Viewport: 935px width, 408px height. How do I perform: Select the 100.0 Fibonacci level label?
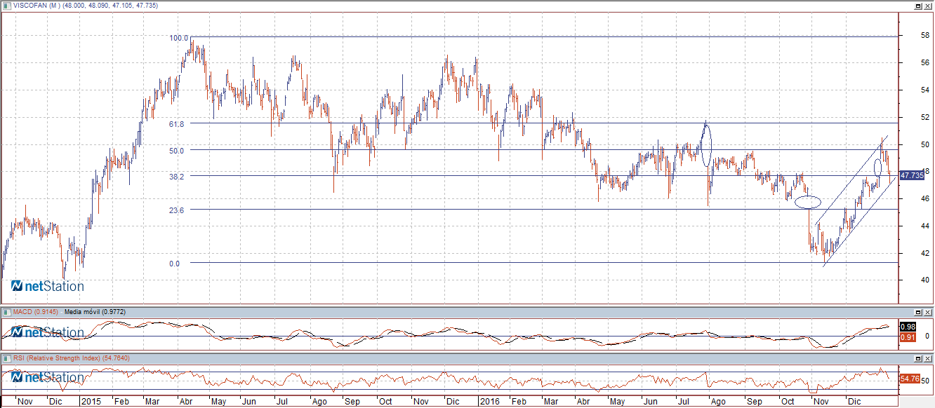pyautogui.click(x=178, y=38)
